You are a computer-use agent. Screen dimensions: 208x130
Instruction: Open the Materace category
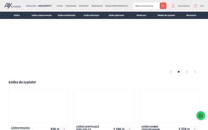[141, 15]
